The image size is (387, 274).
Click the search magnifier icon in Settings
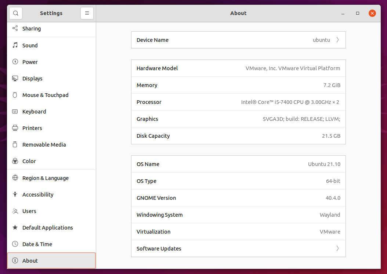coord(15,13)
